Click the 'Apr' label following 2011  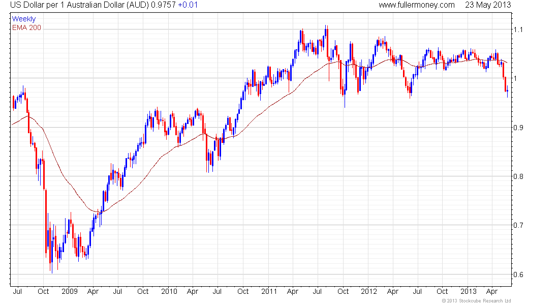pos(293,291)
